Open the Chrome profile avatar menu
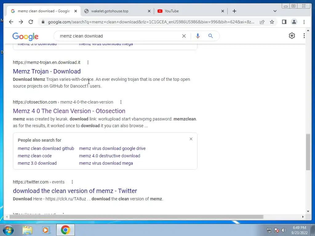315x236 pixels. (x=294, y=22)
